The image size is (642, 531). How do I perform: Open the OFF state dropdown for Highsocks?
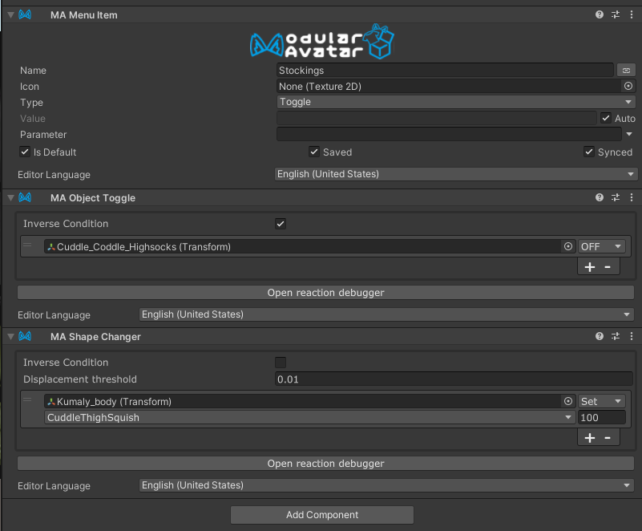[x=601, y=246]
